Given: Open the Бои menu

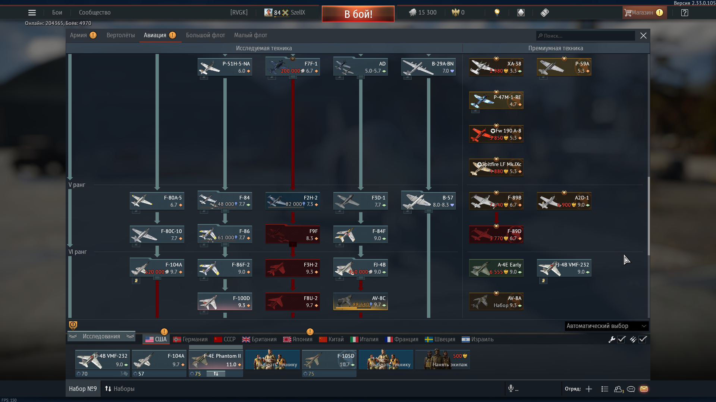Looking at the screenshot, I should tap(57, 13).
